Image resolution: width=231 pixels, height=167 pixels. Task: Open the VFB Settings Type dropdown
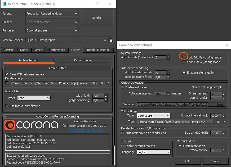pyautogui.click(x=153, y=116)
